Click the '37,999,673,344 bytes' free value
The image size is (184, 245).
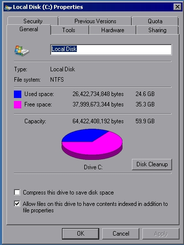coord(98,104)
